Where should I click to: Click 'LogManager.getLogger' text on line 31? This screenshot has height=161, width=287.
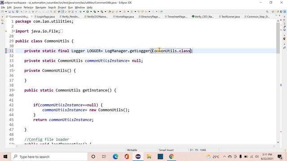coord(127,51)
